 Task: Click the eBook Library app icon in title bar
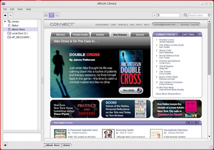pos(3,4)
